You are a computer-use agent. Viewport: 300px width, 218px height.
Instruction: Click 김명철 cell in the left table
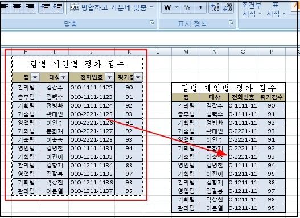pos(54,148)
